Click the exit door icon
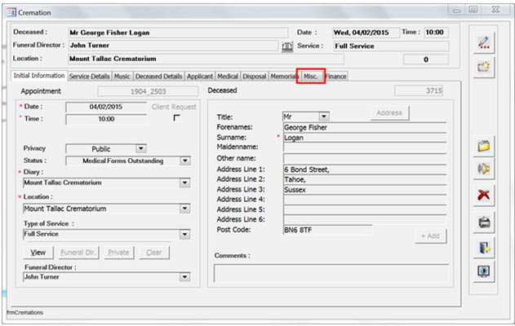Image resolution: width=515 pixels, height=326 pixels. pos(484,247)
